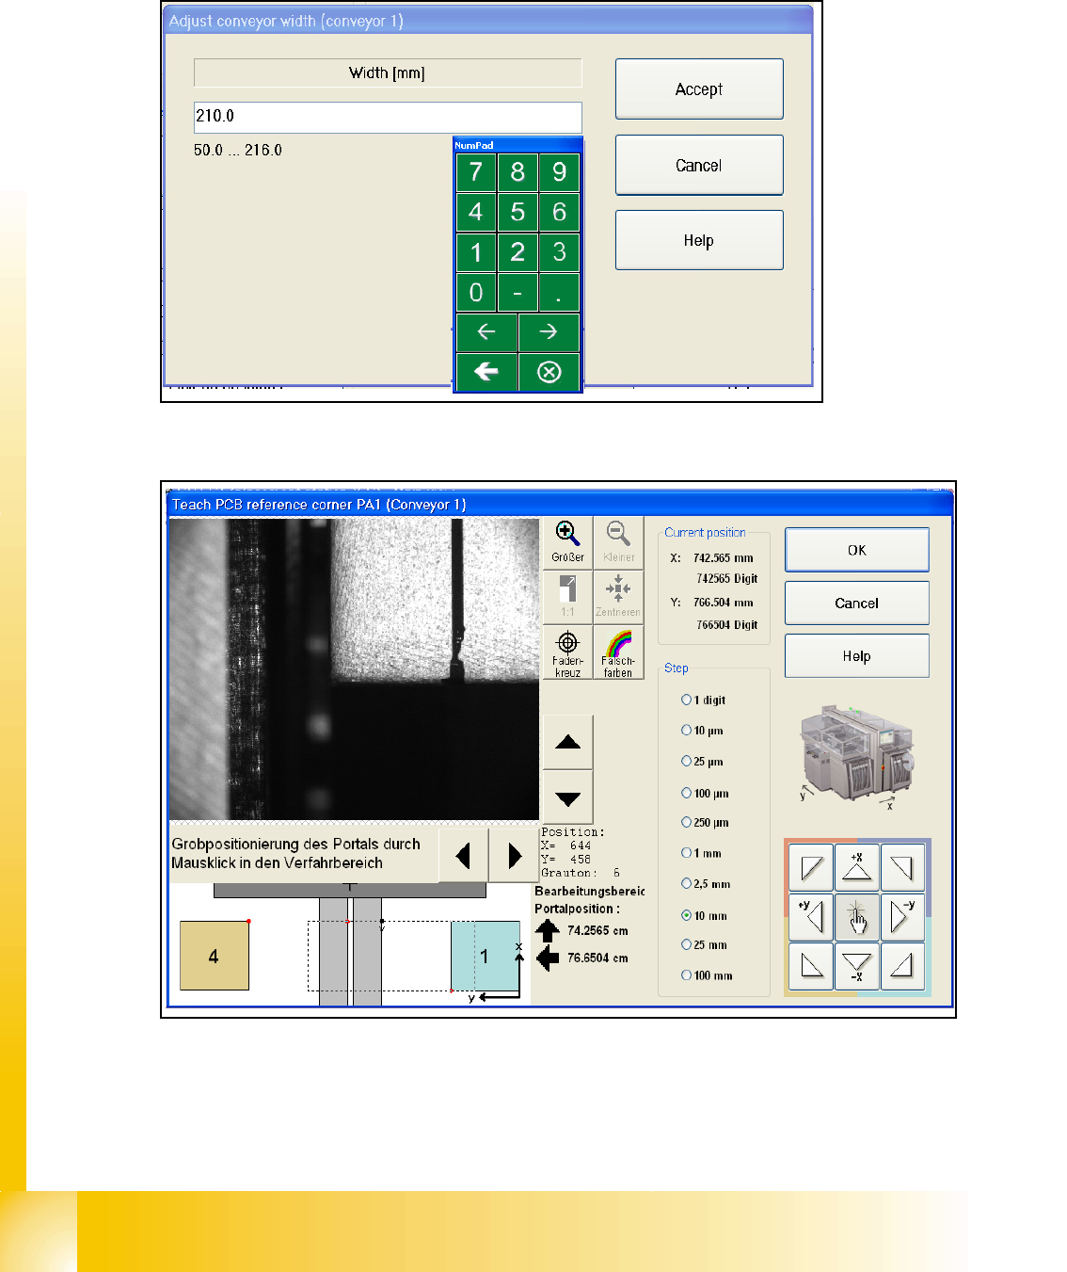1067x1272 pixels.
Task: Click NumPad key 0
Action: coord(476,293)
